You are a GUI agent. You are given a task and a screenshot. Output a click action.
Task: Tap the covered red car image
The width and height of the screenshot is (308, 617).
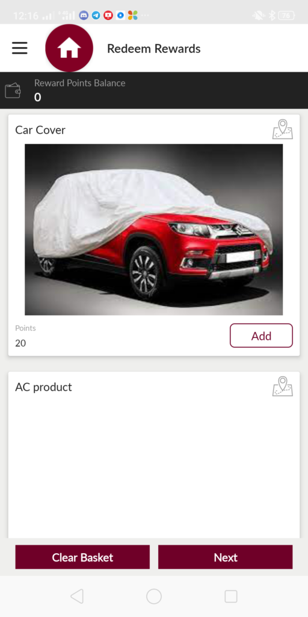153,230
